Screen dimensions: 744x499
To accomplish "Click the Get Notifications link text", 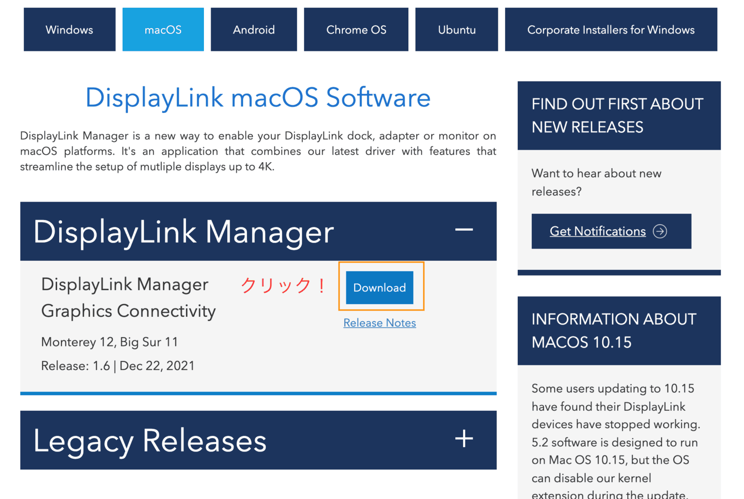I will click(x=597, y=232).
